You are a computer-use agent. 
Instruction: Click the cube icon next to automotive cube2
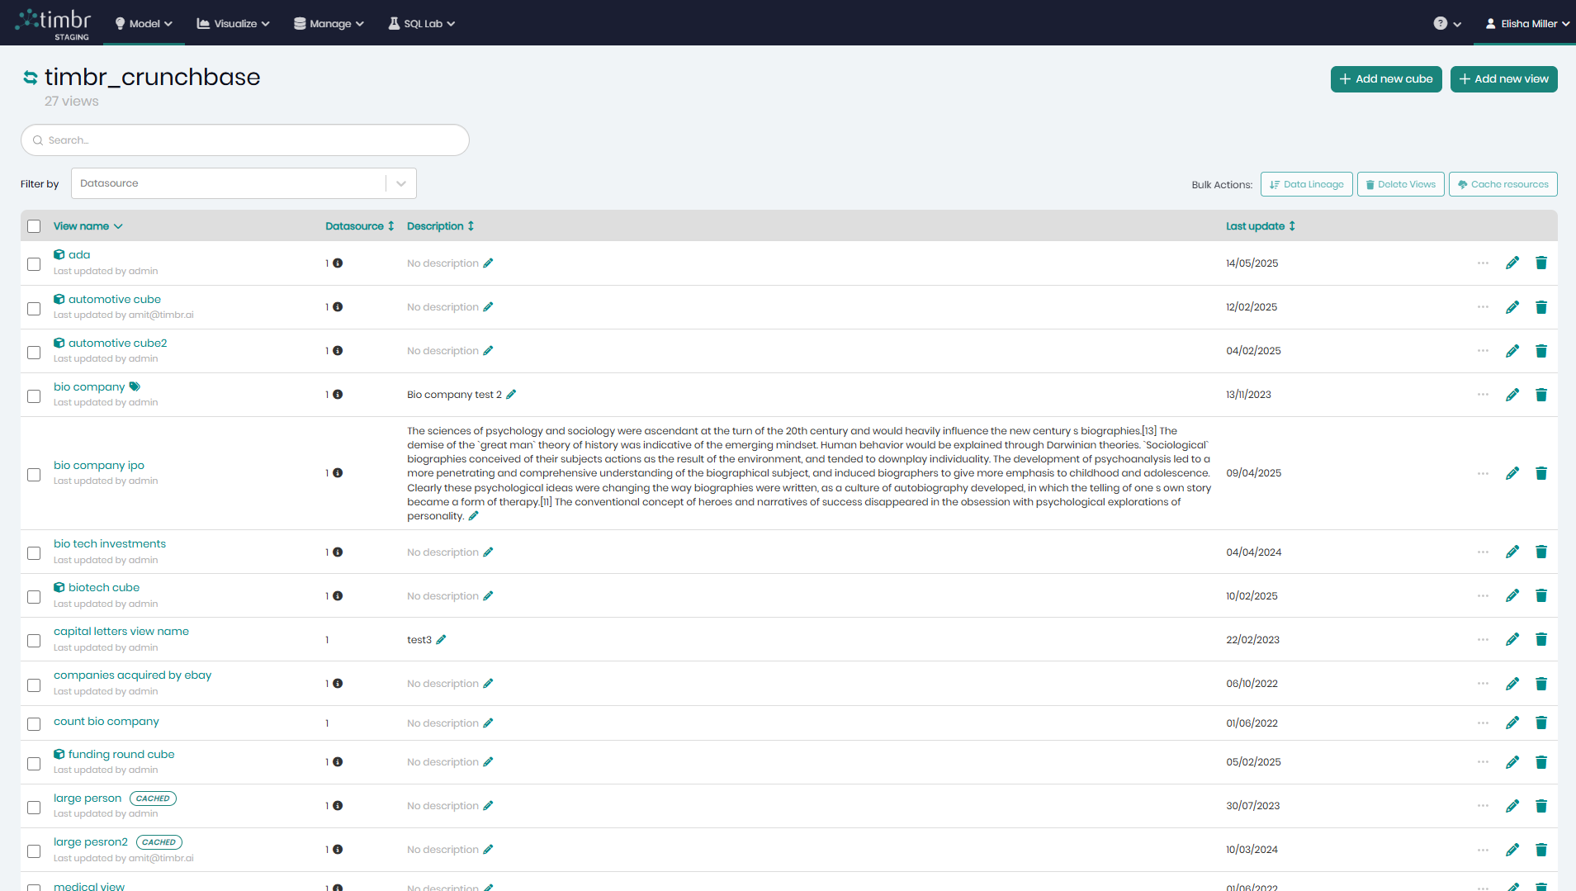pos(59,342)
